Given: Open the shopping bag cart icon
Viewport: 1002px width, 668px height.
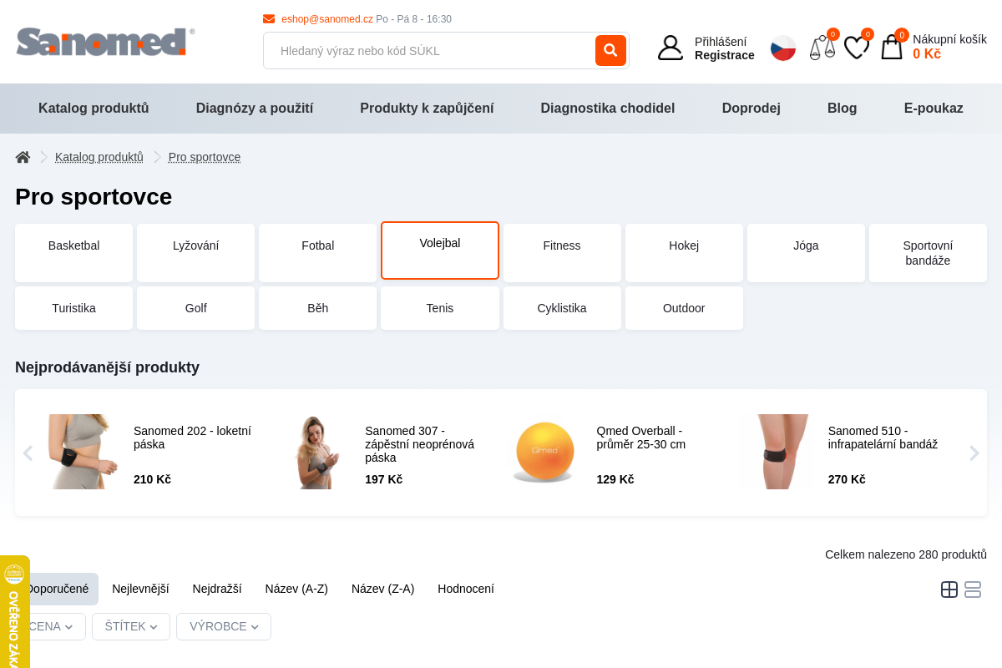Looking at the screenshot, I should (x=892, y=48).
